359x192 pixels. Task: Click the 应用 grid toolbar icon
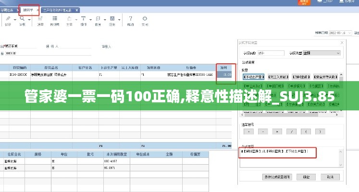click(x=112, y=19)
